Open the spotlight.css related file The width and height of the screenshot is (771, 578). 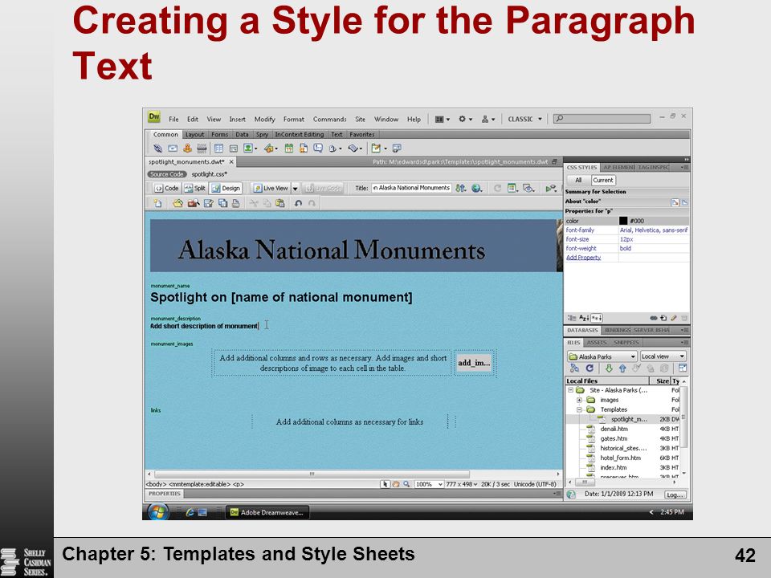pyautogui.click(x=209, y=174)
